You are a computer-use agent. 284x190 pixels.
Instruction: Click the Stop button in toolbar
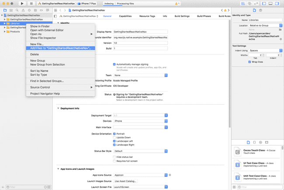pyautogui.click(x=31, y=4)
